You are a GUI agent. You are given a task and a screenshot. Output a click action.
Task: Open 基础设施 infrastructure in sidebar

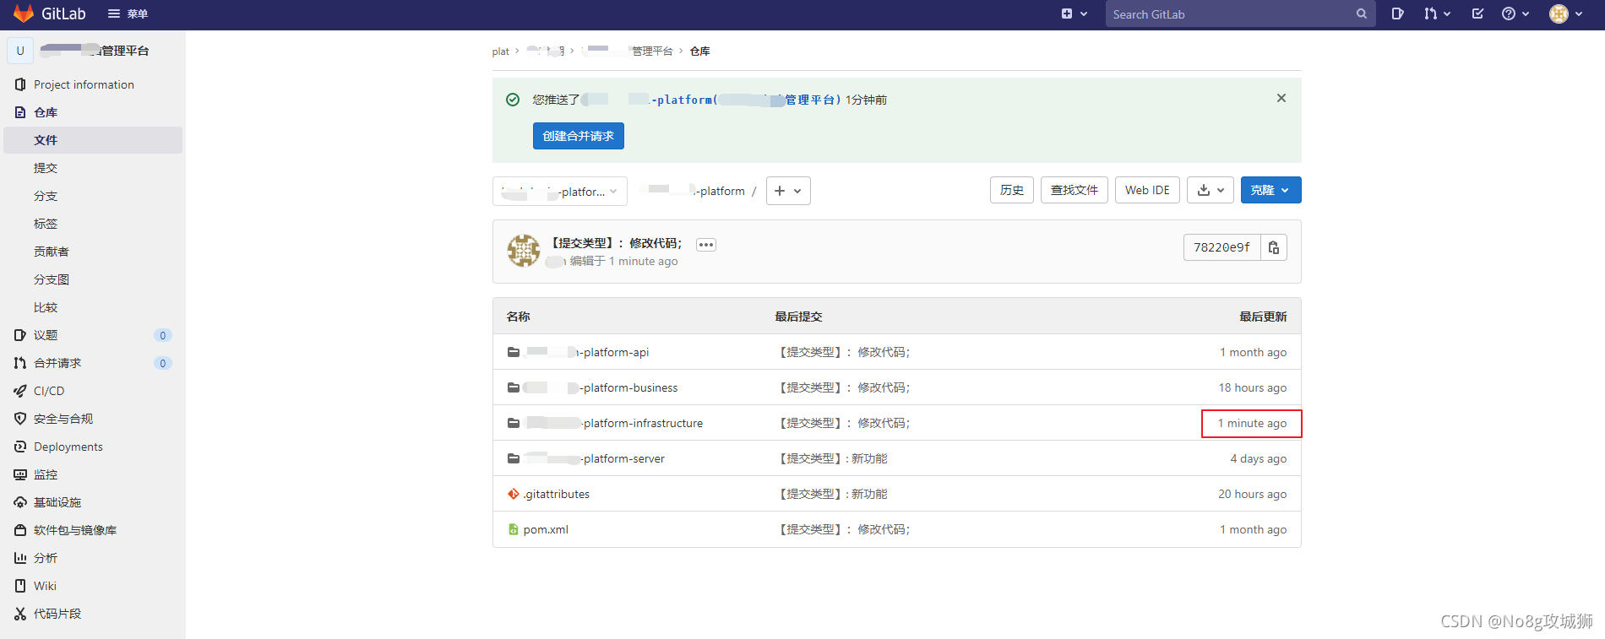57,502
